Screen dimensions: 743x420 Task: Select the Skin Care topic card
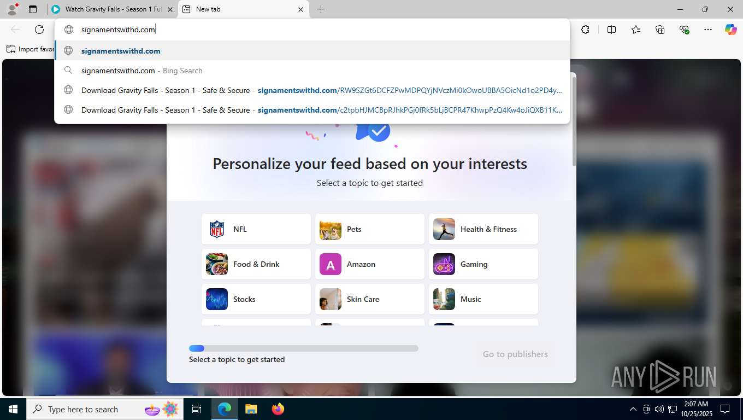(x=370, y=299)
